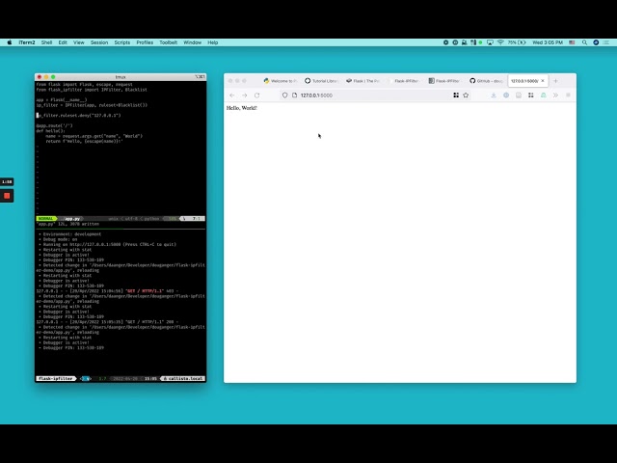
Task: Reload the 127.0.0.1:5000 page
Action: click(257, 95)
